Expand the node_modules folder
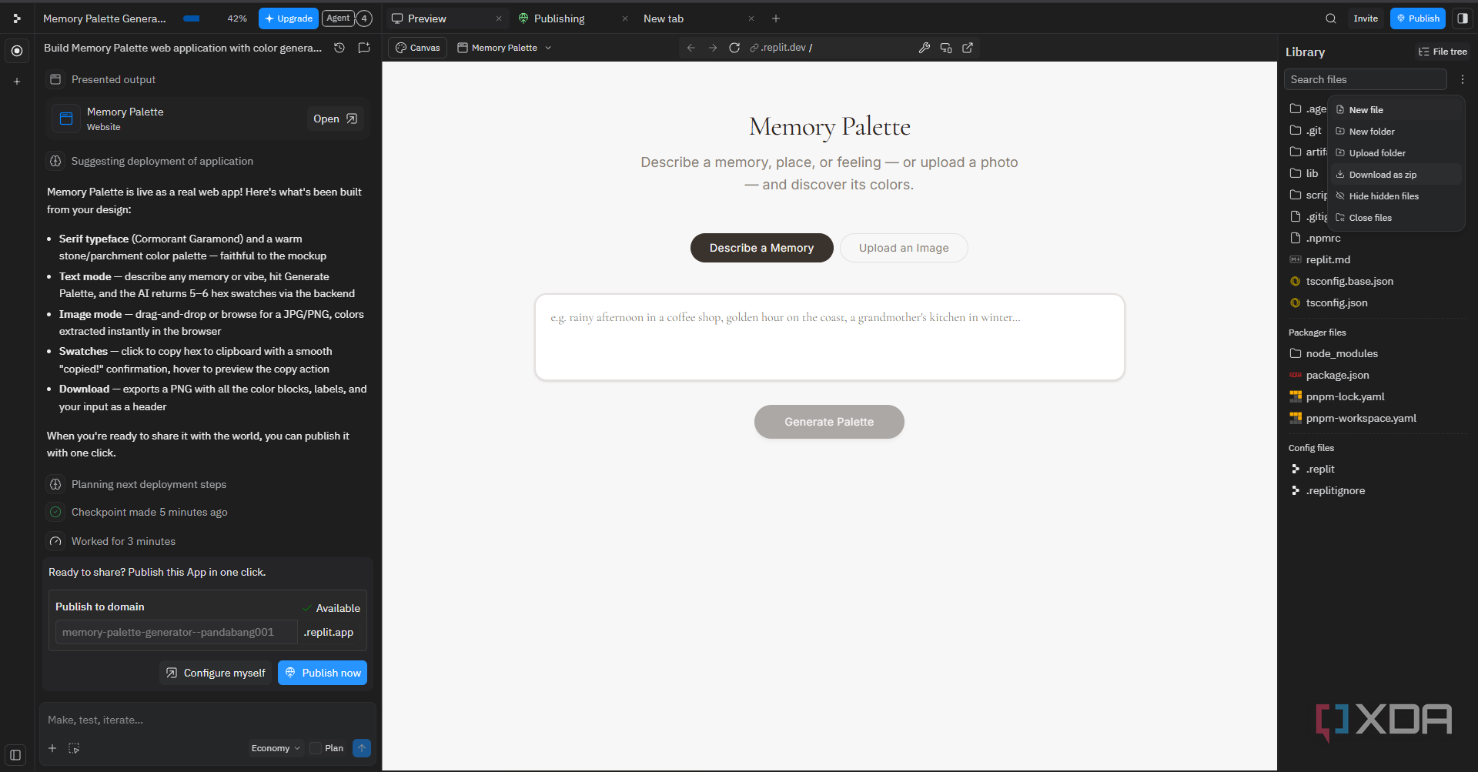Screen dimensions: 1478x772 point(1341,353)
